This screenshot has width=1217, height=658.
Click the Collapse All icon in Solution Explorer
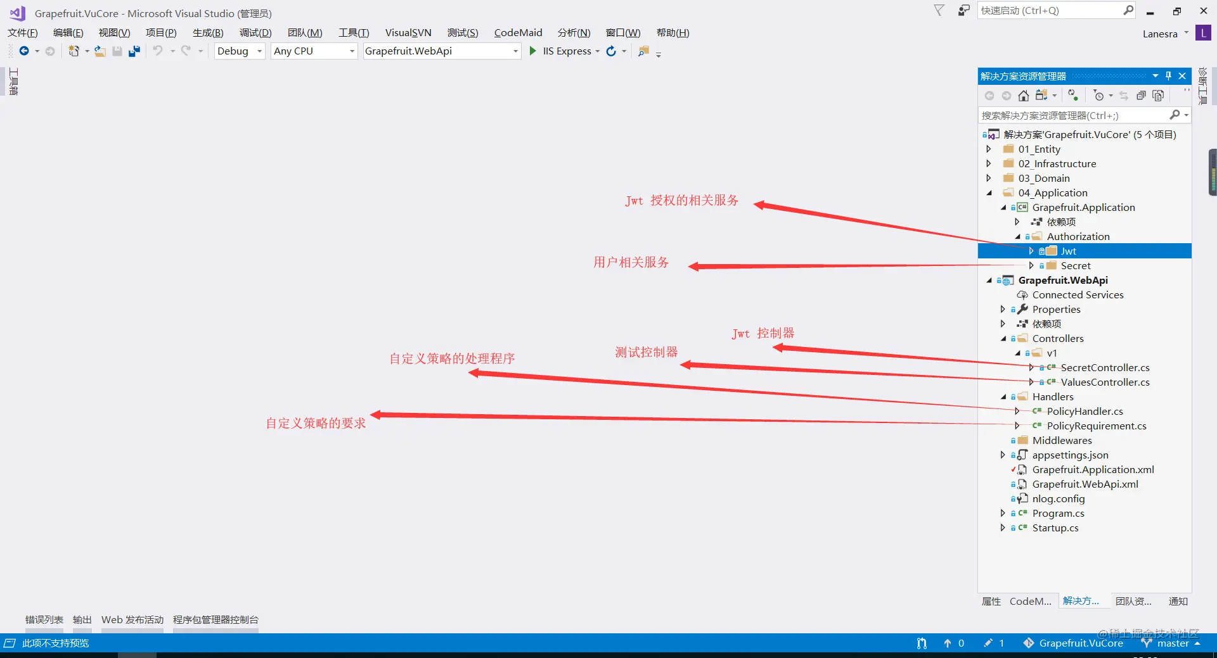[1141, 96]
